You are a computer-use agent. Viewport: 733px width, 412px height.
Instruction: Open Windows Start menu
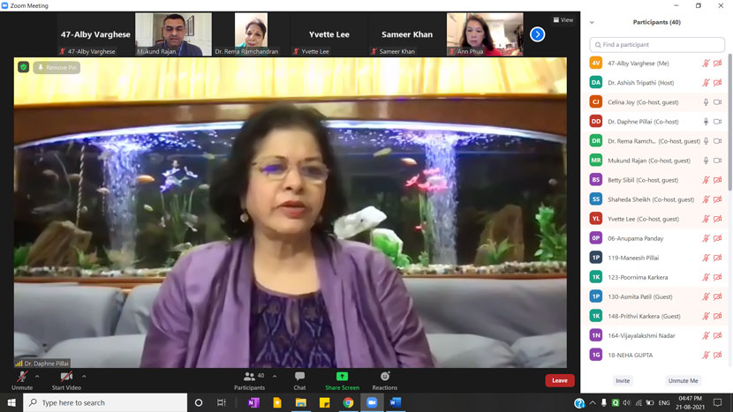pos(11,402)
